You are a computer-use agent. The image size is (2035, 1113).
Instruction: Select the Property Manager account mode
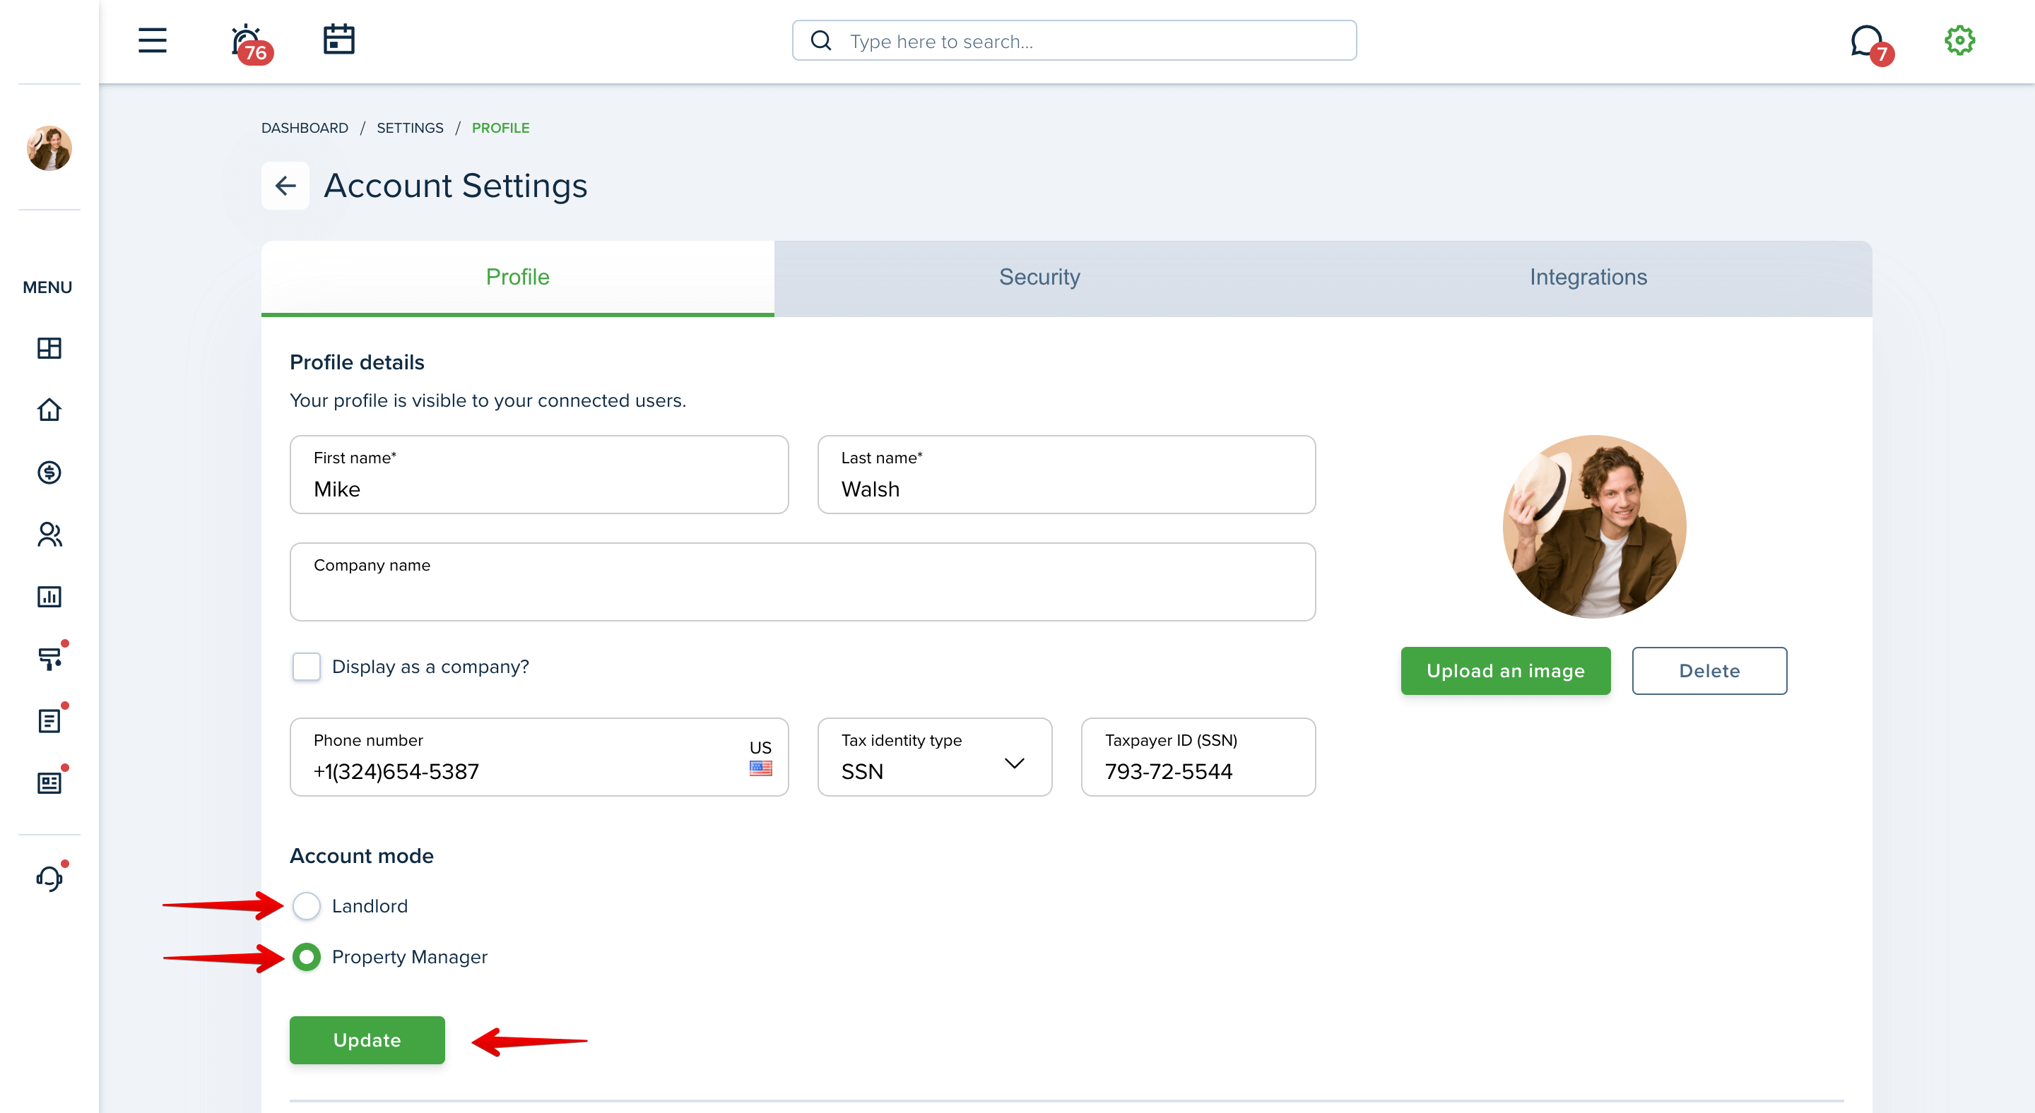coord(306,957)
